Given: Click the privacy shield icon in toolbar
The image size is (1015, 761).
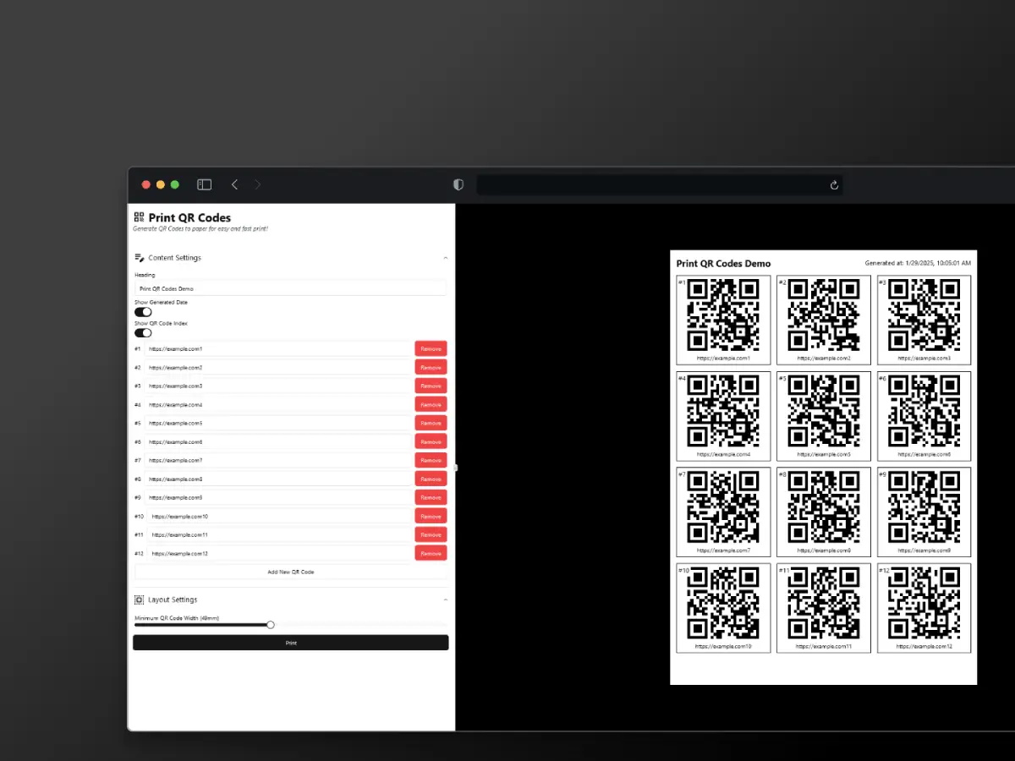Looking at the screenshot, I should pyautogui.click(x=458, y=184).
